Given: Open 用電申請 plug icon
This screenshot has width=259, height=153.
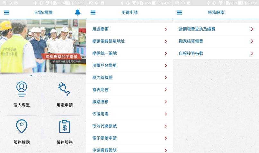Looking at the screenshot, I should [x=64, y=89].
